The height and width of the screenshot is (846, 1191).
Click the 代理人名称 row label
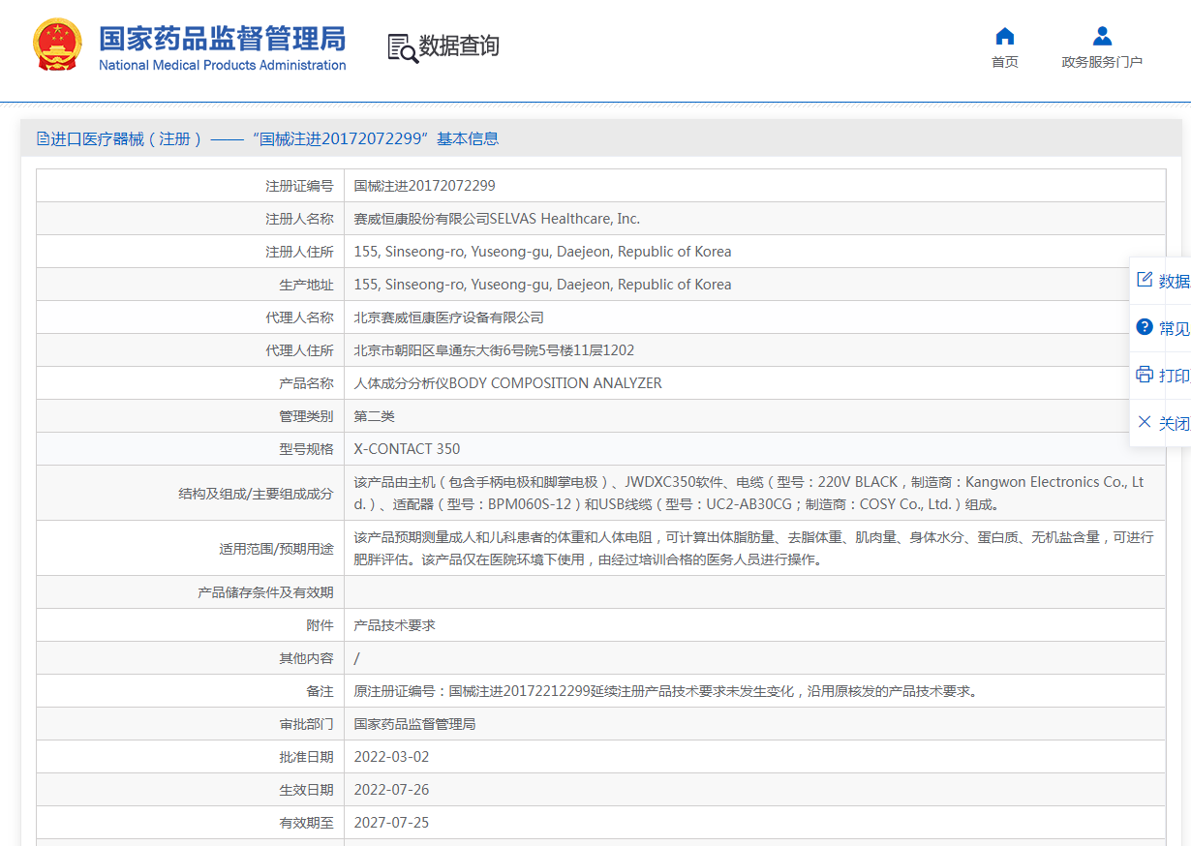coord(300,317)
